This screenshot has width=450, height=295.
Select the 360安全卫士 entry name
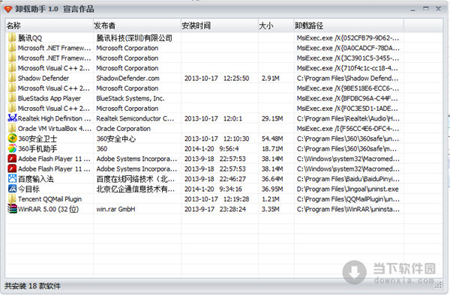pos(37,139)
